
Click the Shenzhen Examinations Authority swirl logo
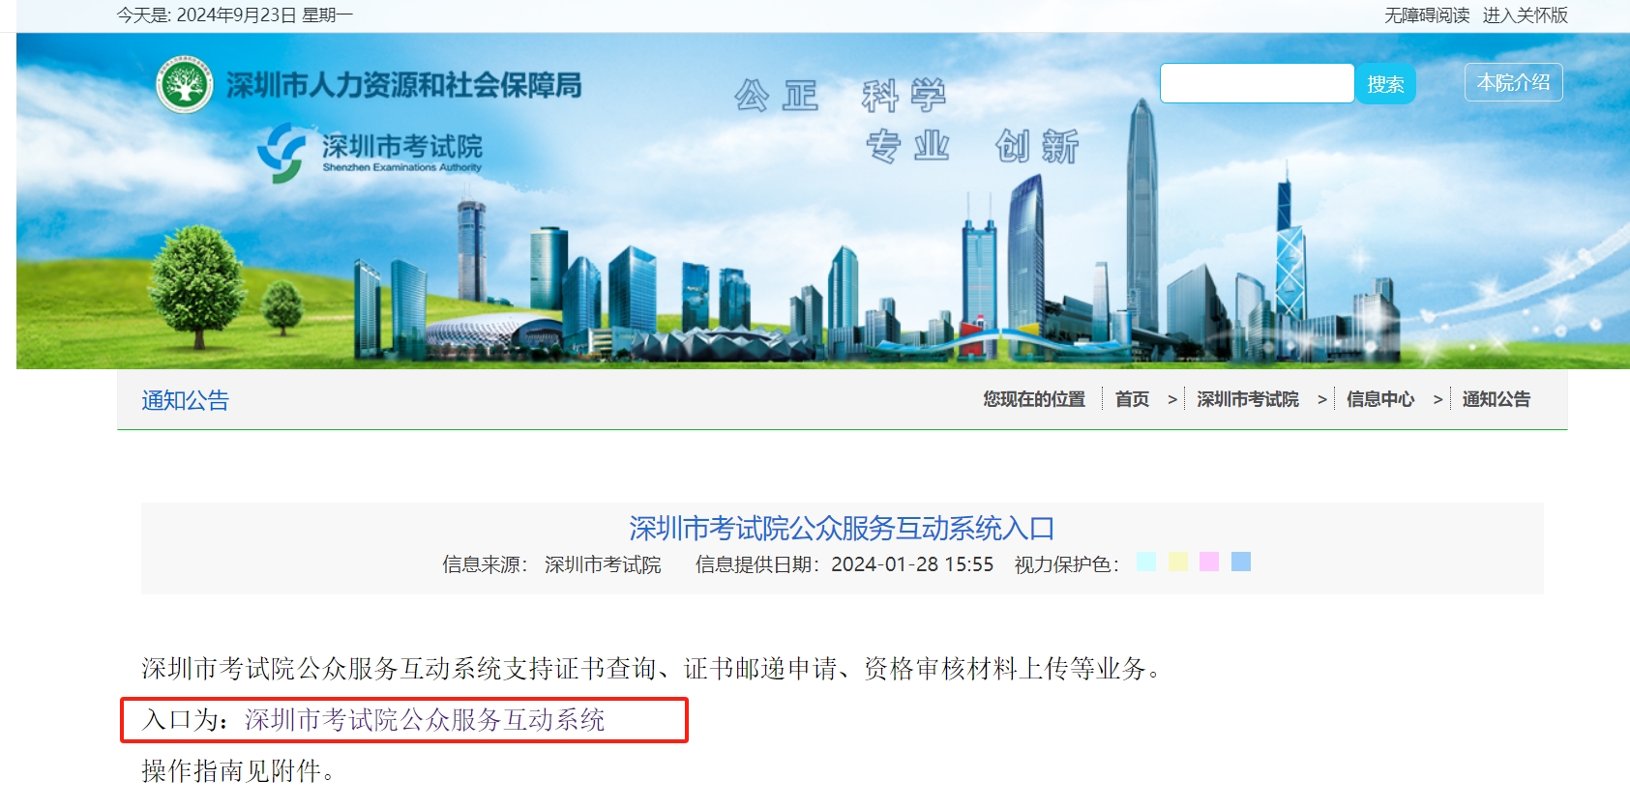pyautogui.click(x=282, y=153)
